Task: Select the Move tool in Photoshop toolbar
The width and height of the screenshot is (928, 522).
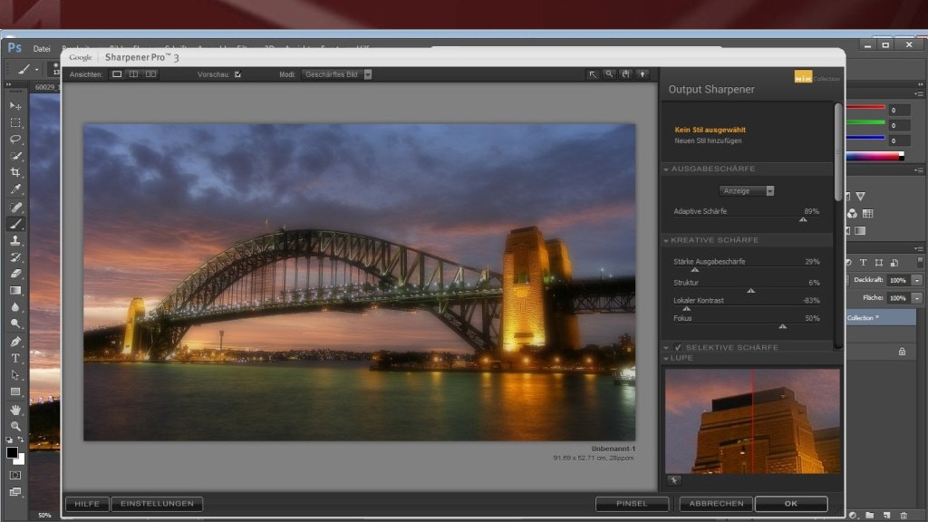Action: [15, 106]
